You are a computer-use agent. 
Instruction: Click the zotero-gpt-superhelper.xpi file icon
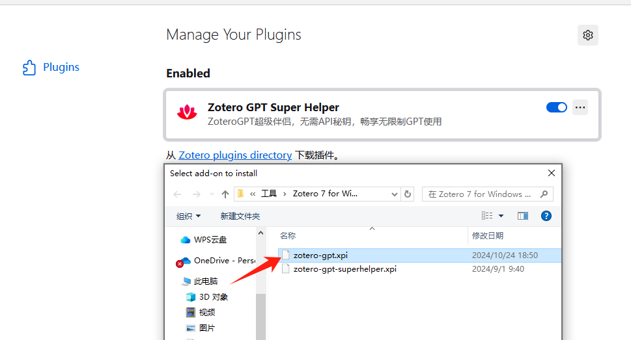coord(286,269)
